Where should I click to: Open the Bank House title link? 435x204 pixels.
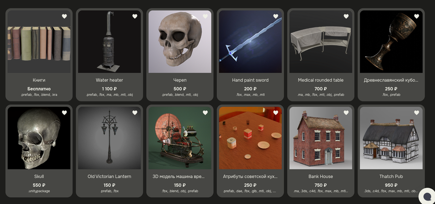[x=321, y=176]
